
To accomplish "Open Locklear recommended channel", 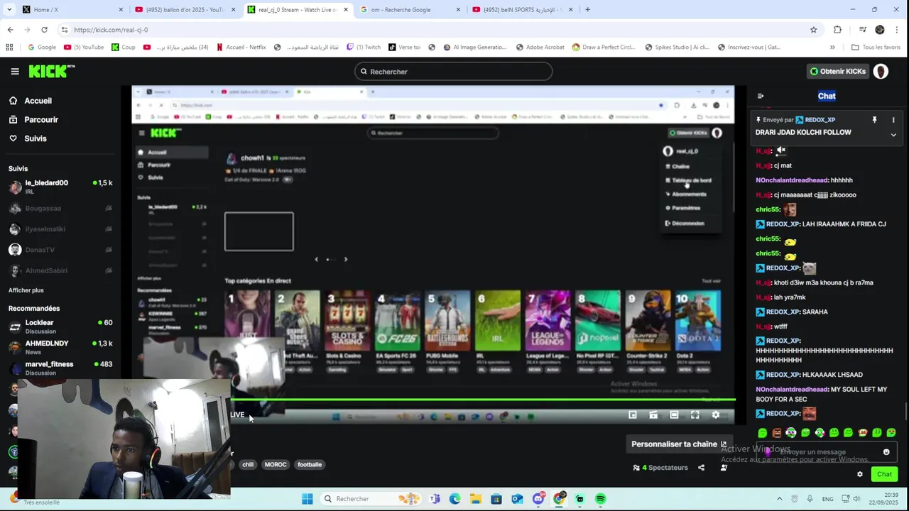I will (60, 326).
